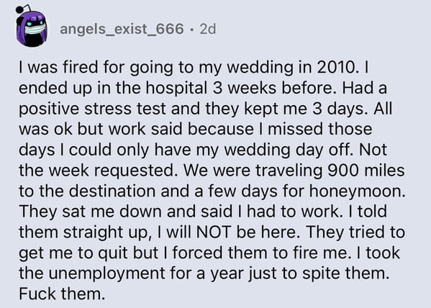
Task: Click the avatar's antenna ball
Action: [x=21, y=9]
